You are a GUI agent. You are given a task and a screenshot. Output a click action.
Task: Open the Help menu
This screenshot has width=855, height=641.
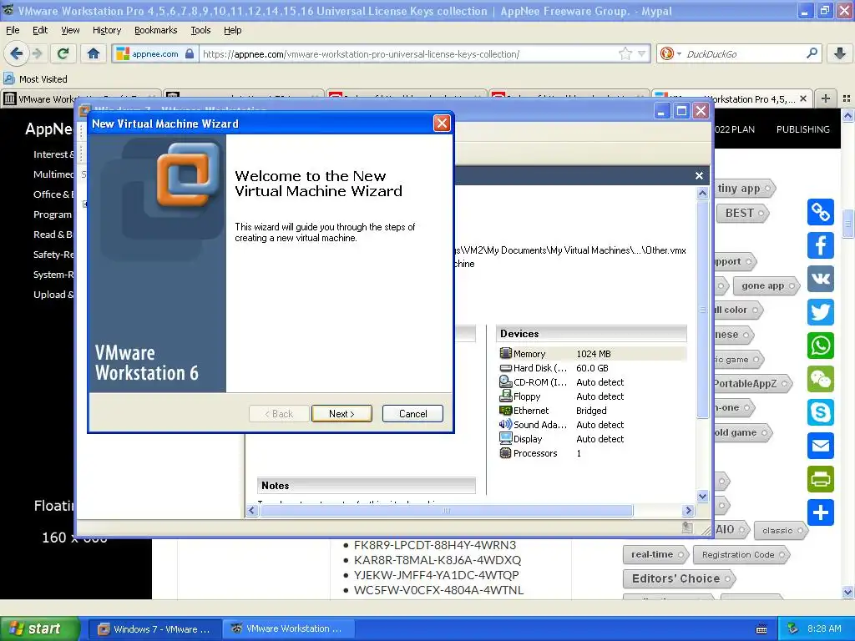tap(232, 30)
